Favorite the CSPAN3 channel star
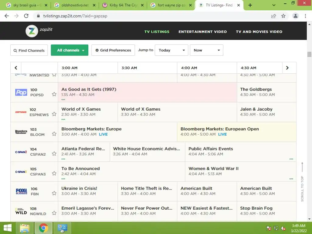This screenshot has width=312, height=234. point(54,173)
